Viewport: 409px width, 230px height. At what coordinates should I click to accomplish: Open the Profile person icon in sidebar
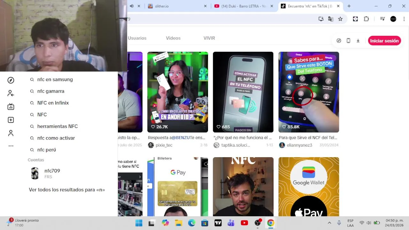(x=11, y=133)
